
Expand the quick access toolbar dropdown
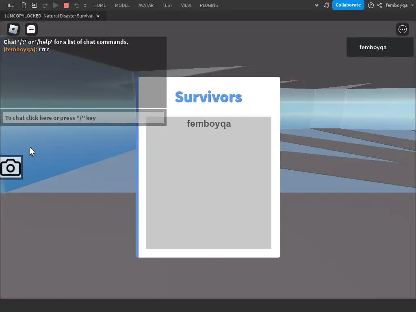coord(85,6)
